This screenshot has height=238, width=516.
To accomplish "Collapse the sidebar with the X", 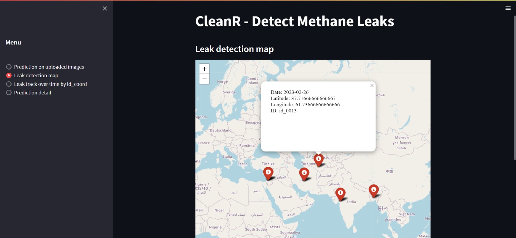I will (x=104, y=8).
